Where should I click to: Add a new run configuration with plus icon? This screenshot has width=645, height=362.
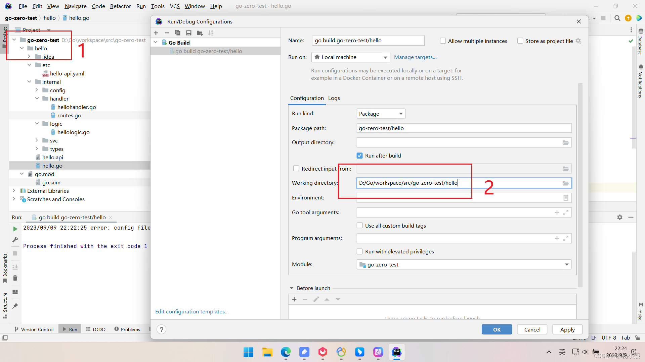pyautogui.click(x=156, y=33)
